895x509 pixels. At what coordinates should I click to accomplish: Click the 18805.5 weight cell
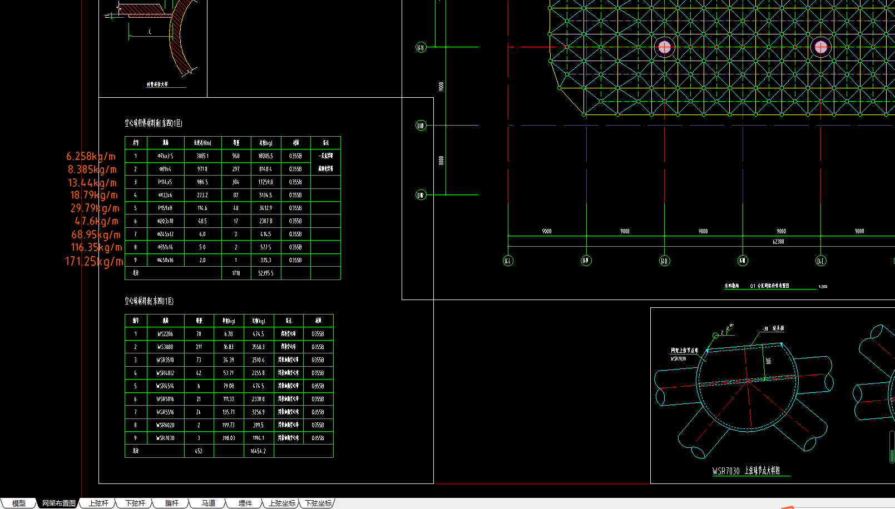266,156
